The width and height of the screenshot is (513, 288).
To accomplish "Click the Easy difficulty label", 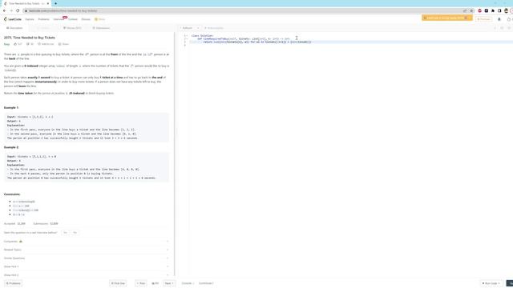I will (6, 44).
